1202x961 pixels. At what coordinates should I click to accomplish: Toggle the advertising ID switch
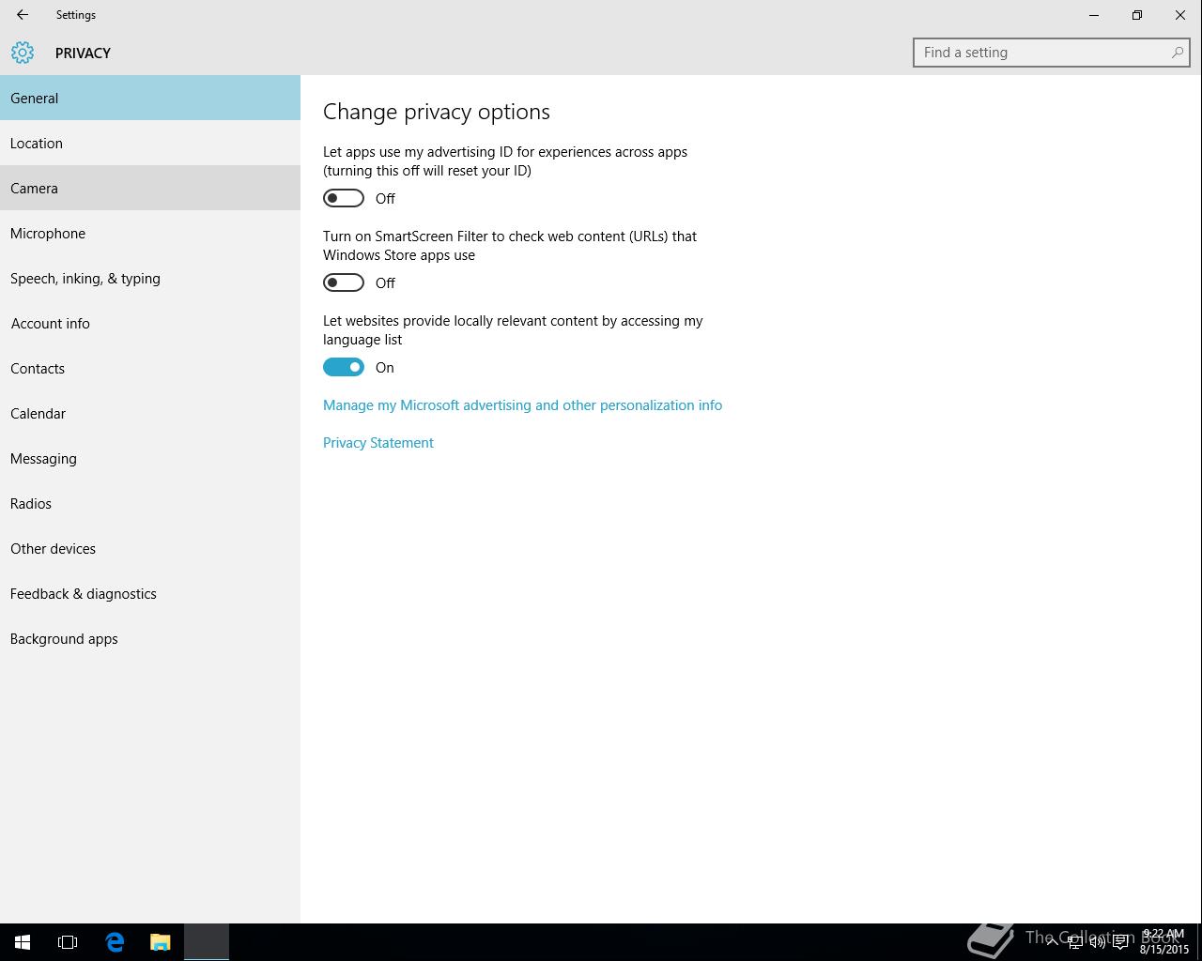[x=344, y=198]
